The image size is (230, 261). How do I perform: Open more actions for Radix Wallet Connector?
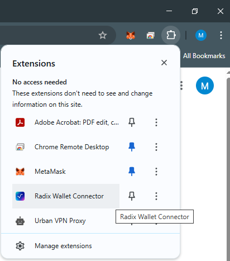(x=156, y=196)
